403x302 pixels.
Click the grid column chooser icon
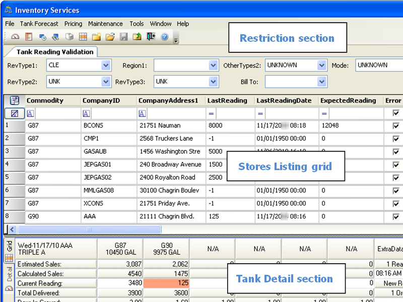click(14, 101)
